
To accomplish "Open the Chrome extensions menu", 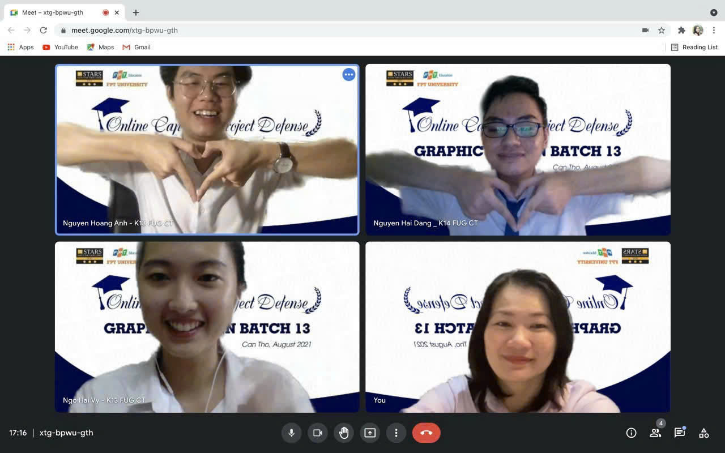I will (681, 30).
